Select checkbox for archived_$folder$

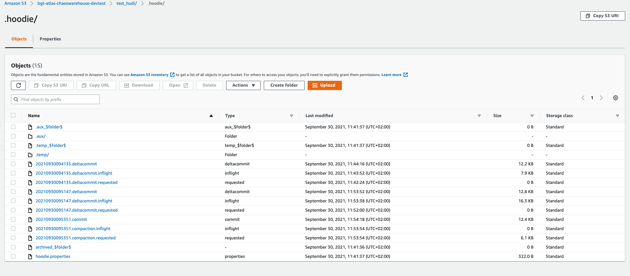(x=13, y=247)
